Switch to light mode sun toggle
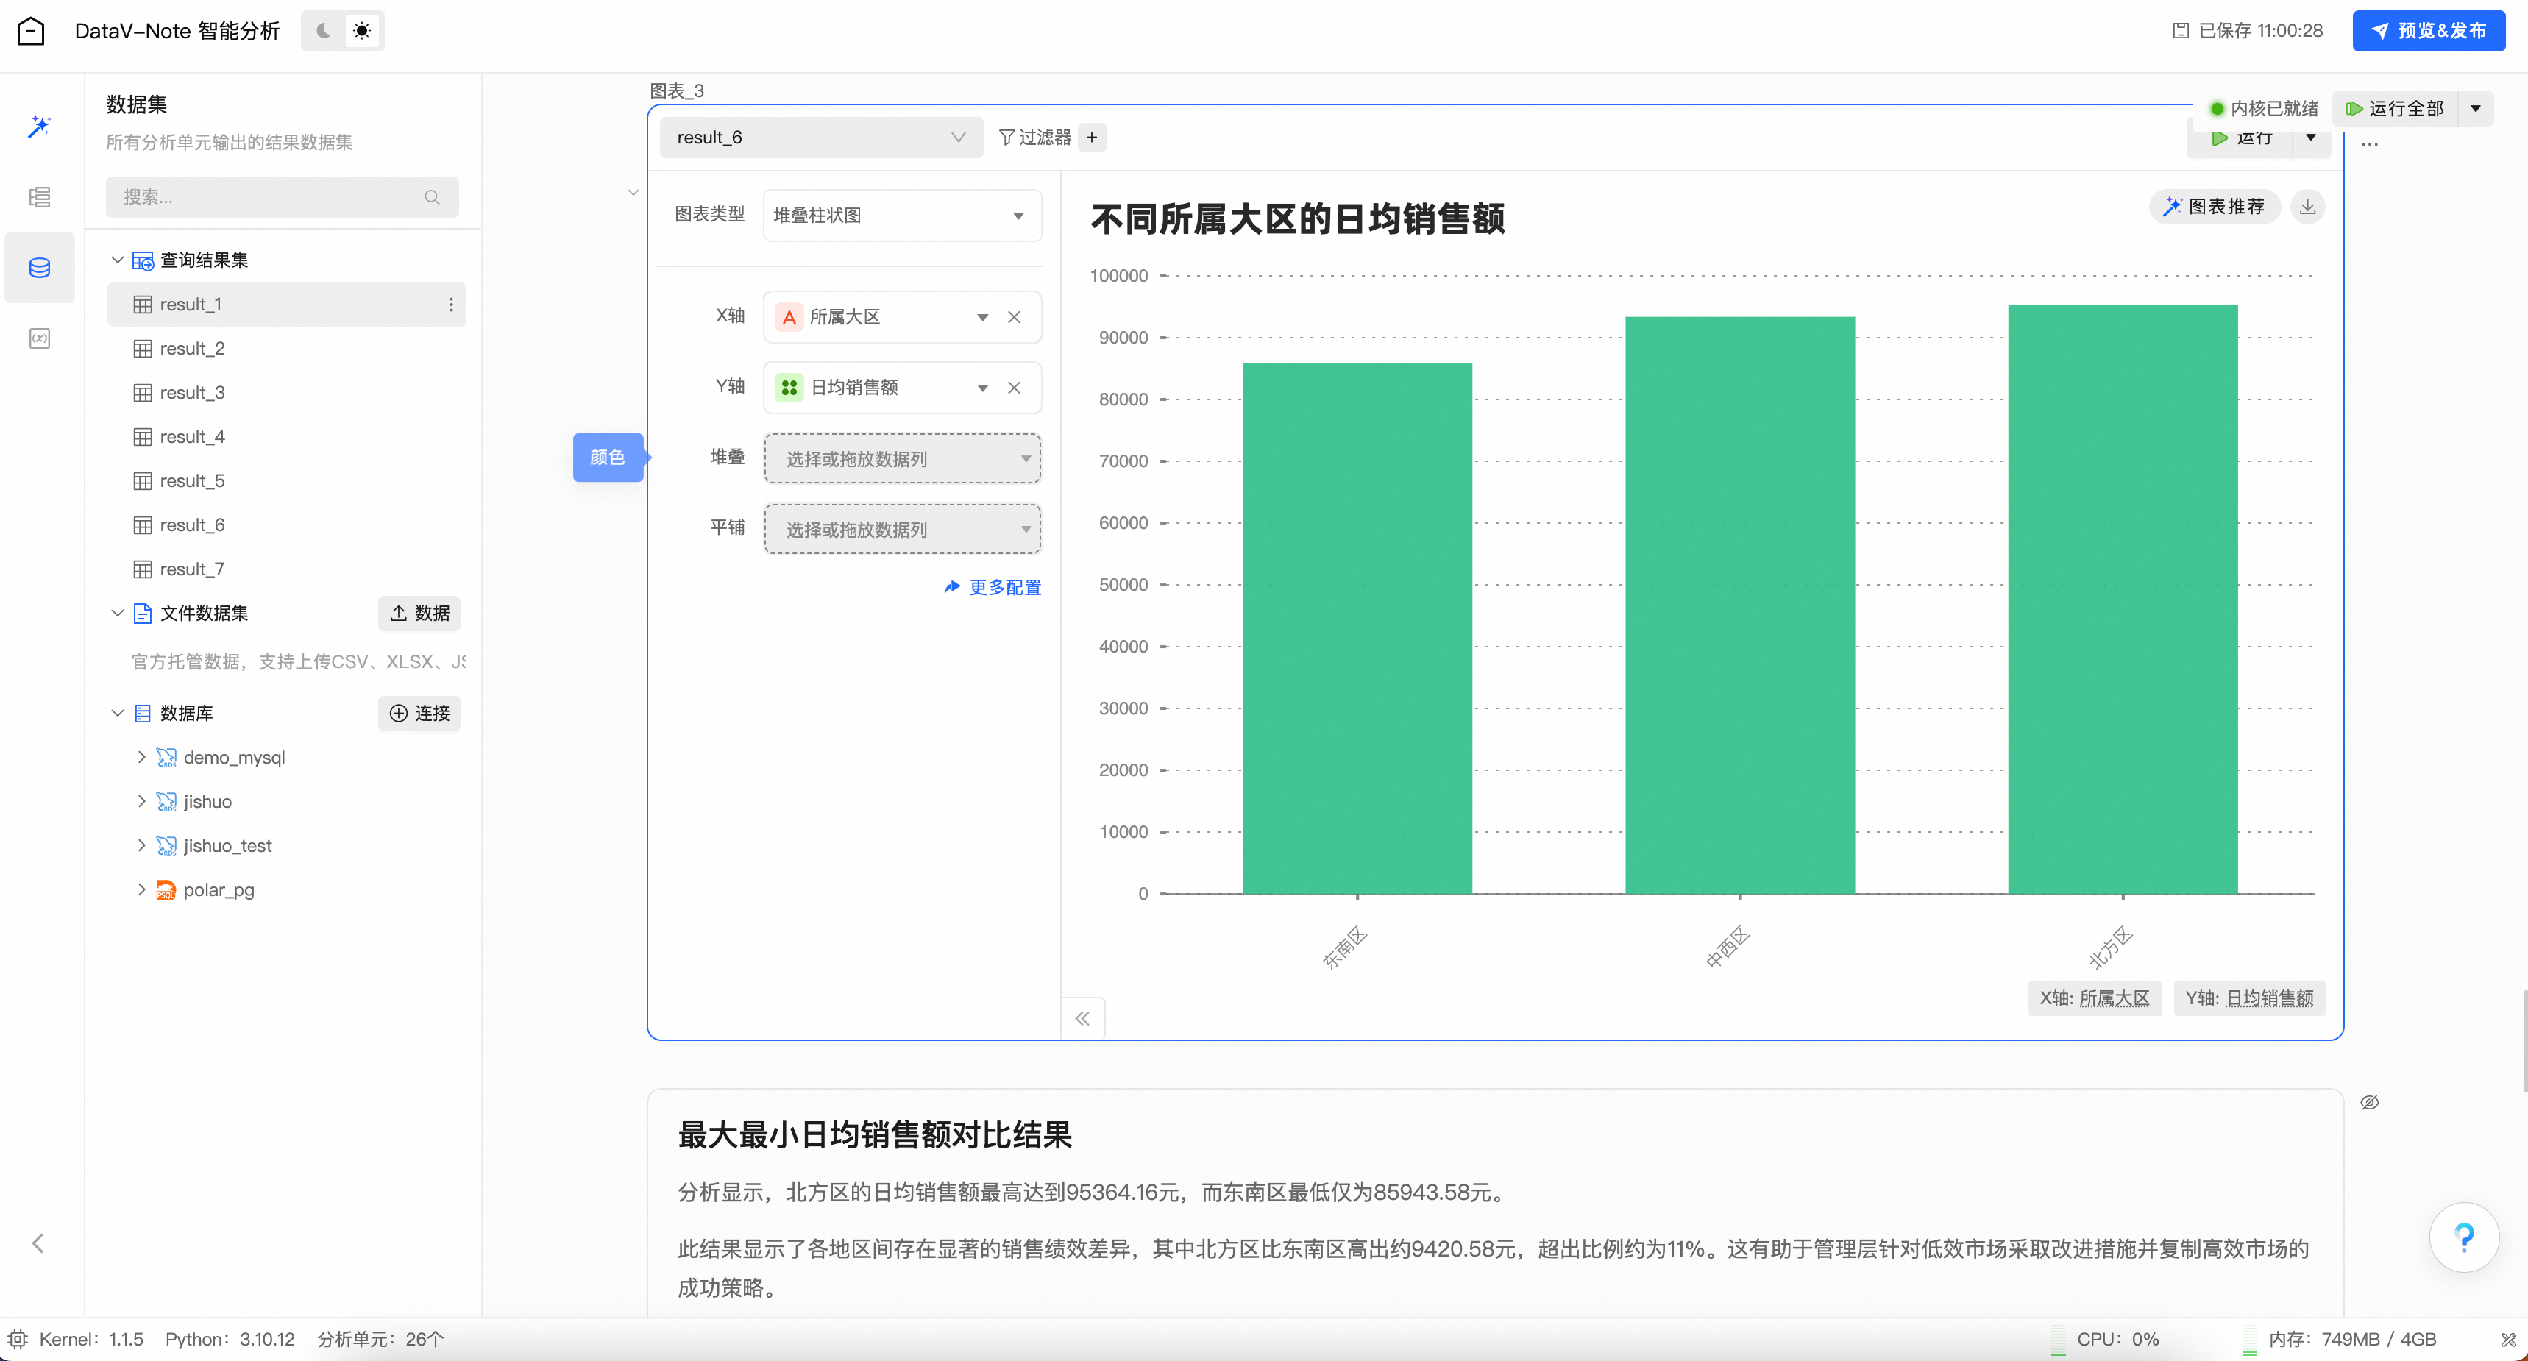2528x1361 pixels. coord(362,32)
